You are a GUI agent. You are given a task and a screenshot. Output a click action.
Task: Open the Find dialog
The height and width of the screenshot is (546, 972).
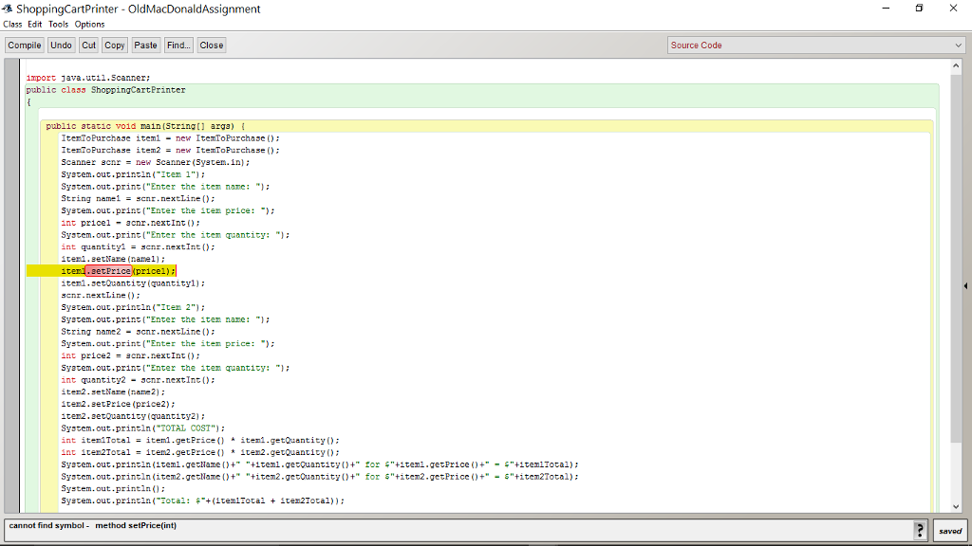[178, 45]
